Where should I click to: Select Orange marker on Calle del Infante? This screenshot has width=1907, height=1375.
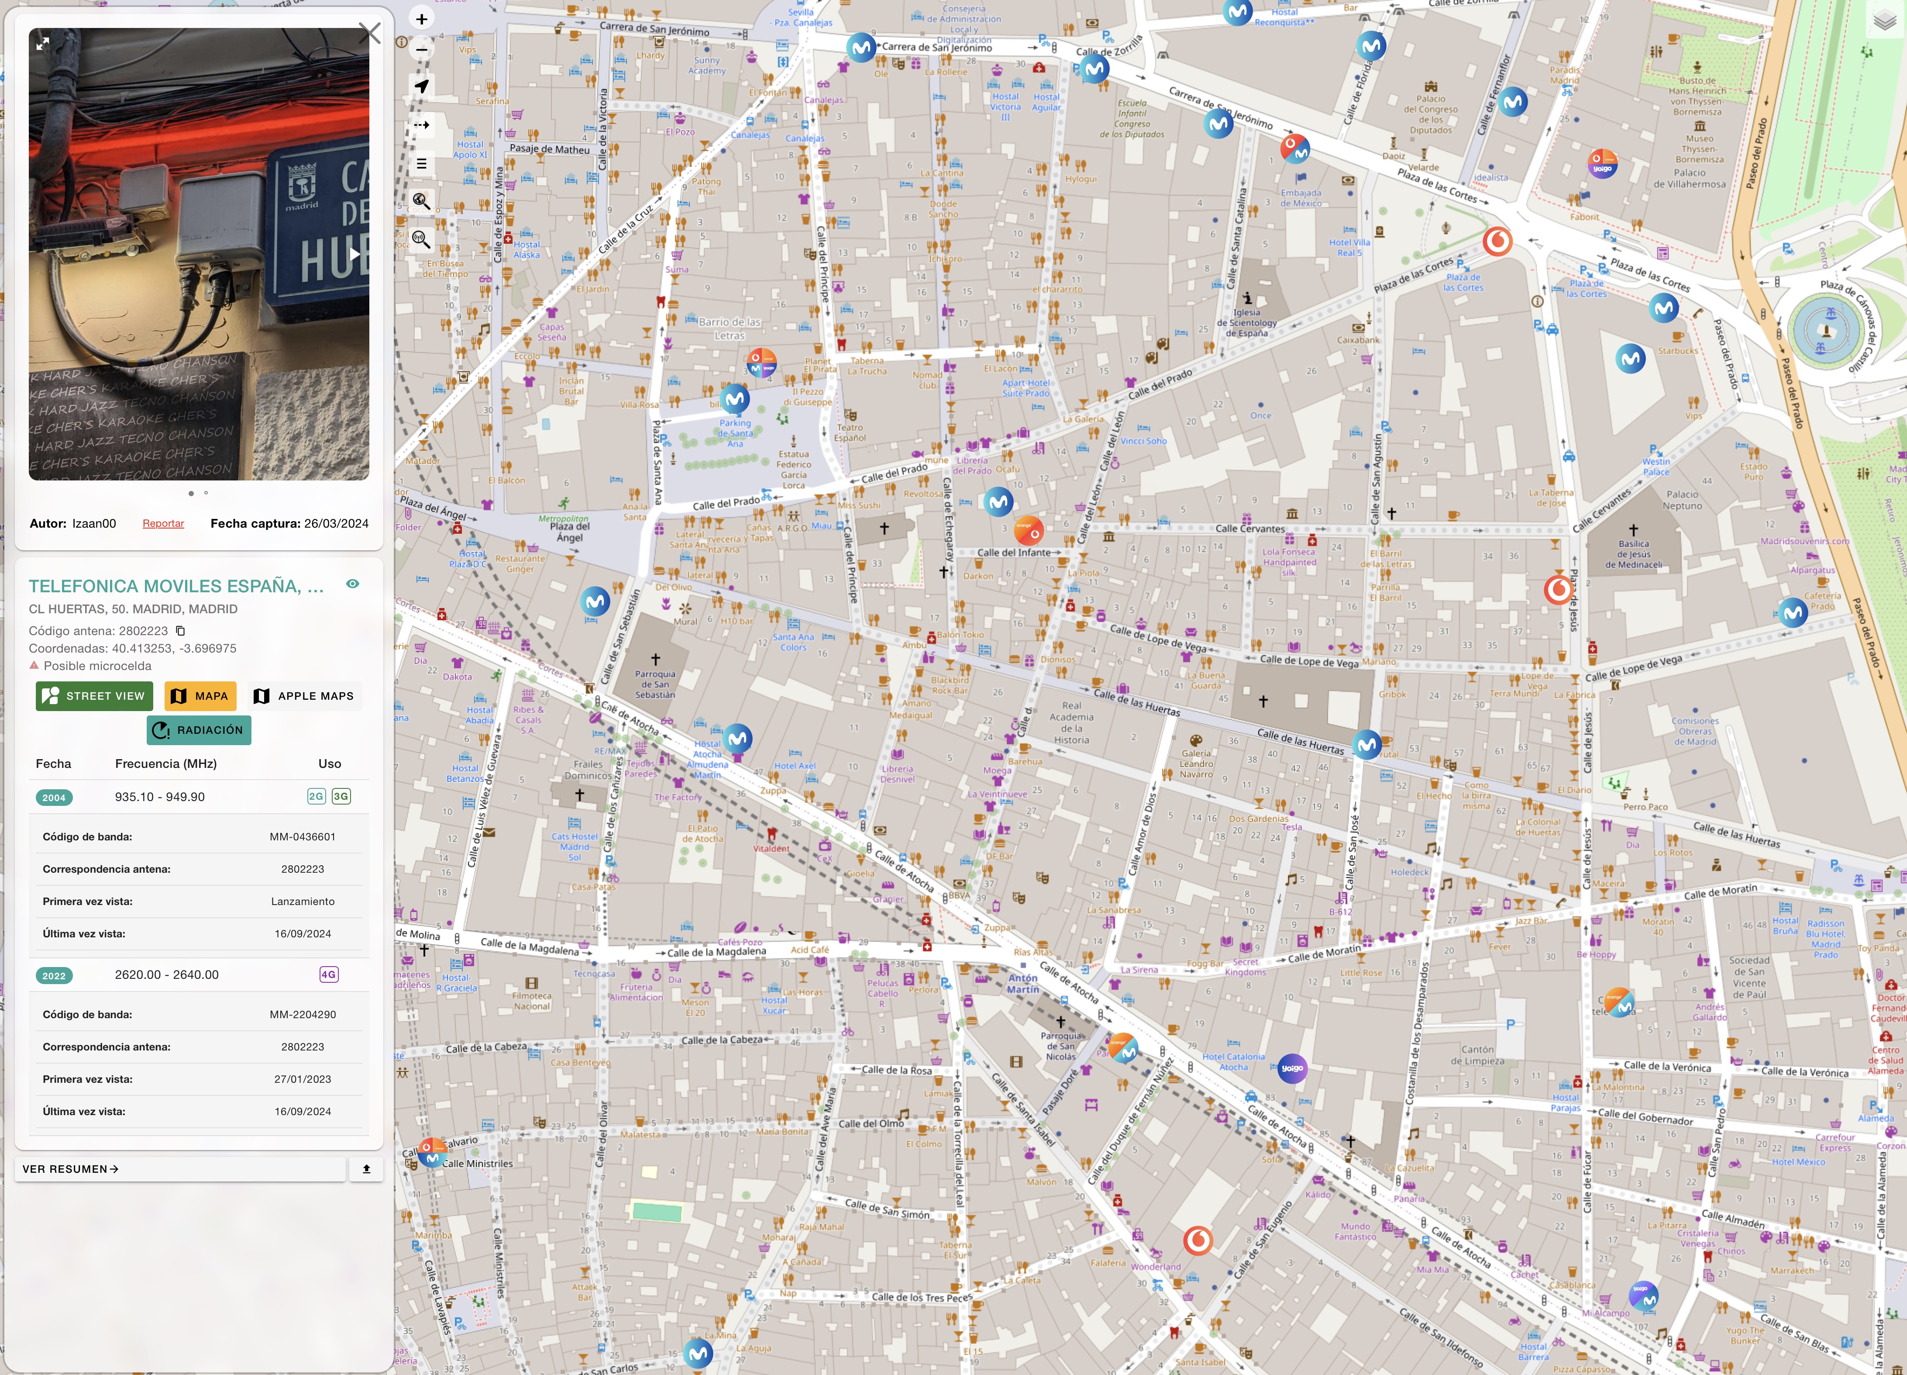(x=1029, y=531)
